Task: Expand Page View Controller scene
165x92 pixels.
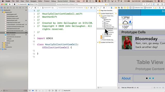Action: [98, 10]
